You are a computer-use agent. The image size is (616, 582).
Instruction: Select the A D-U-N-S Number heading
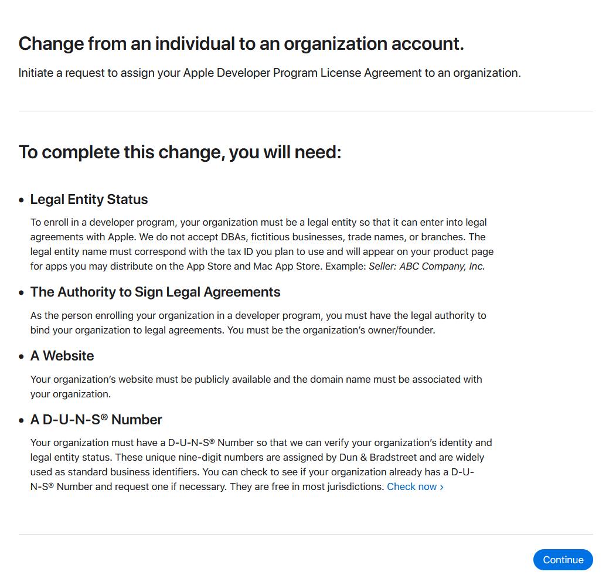[x=96, y=419]
